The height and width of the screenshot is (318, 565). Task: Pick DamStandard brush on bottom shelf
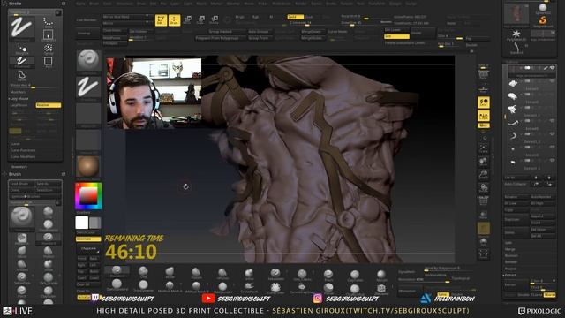(117, 285)
